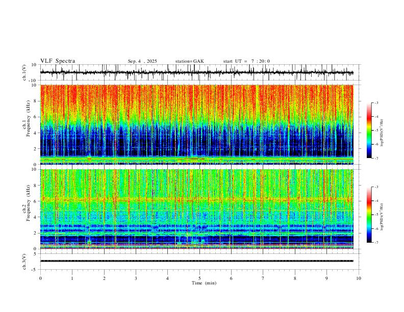Click the ch.3 flat signal trace
This screenshot has height=312, width=404.
point(196,261)
